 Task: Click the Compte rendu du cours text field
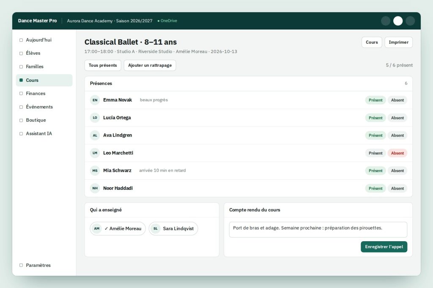318,230
